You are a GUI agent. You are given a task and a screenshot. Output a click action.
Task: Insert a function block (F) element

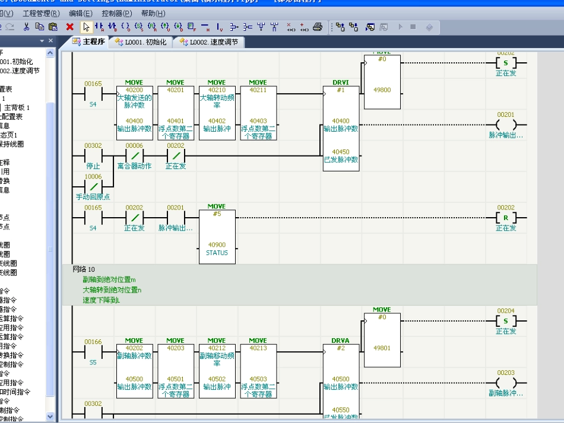pyautogui.click(x=191, y=27)
